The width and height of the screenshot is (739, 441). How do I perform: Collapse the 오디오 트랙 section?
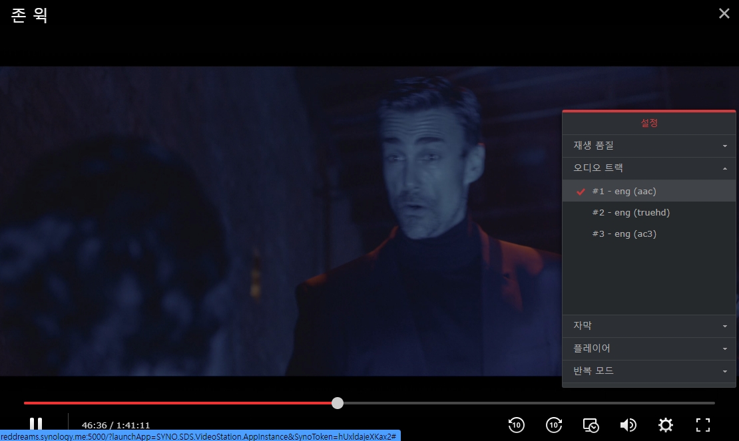click(649, 168)
